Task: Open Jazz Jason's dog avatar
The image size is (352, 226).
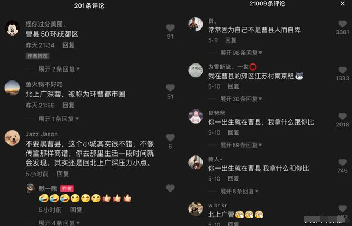Action: pos(13,138)
